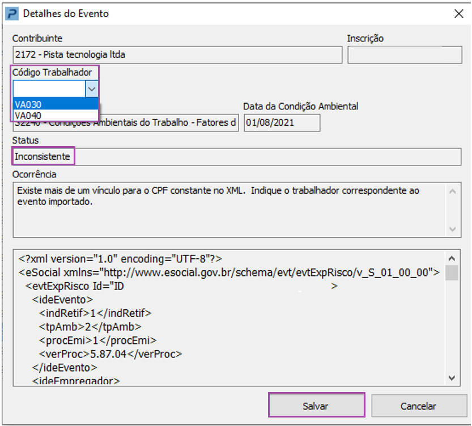
Task: Click the XML panel scrollbar thumb
Action: click(452, 274)
